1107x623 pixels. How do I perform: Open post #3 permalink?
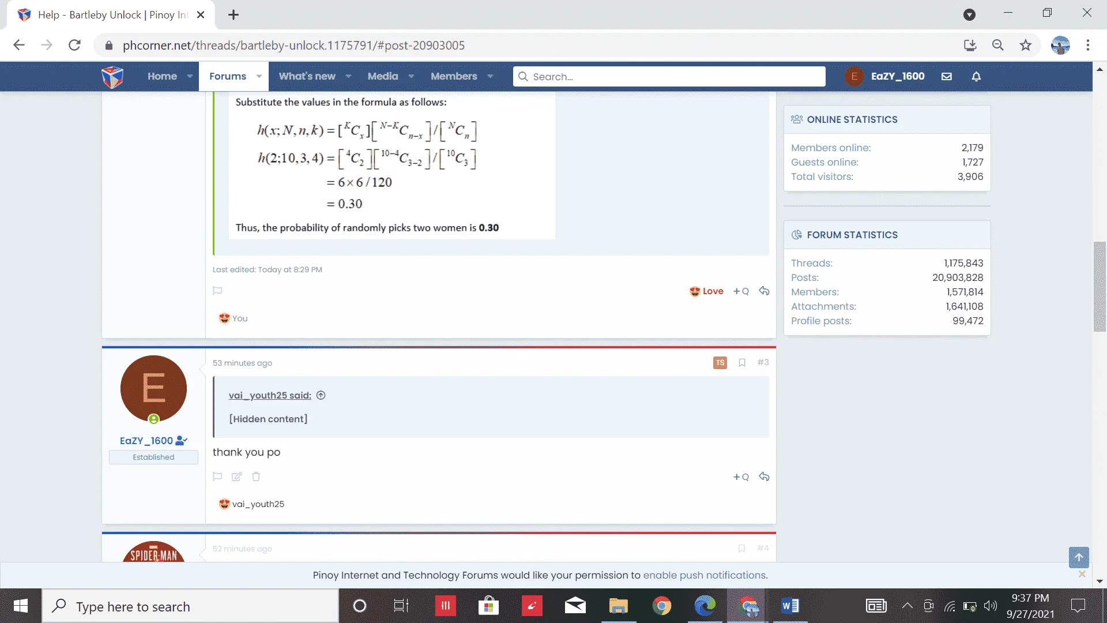[763, 362]
